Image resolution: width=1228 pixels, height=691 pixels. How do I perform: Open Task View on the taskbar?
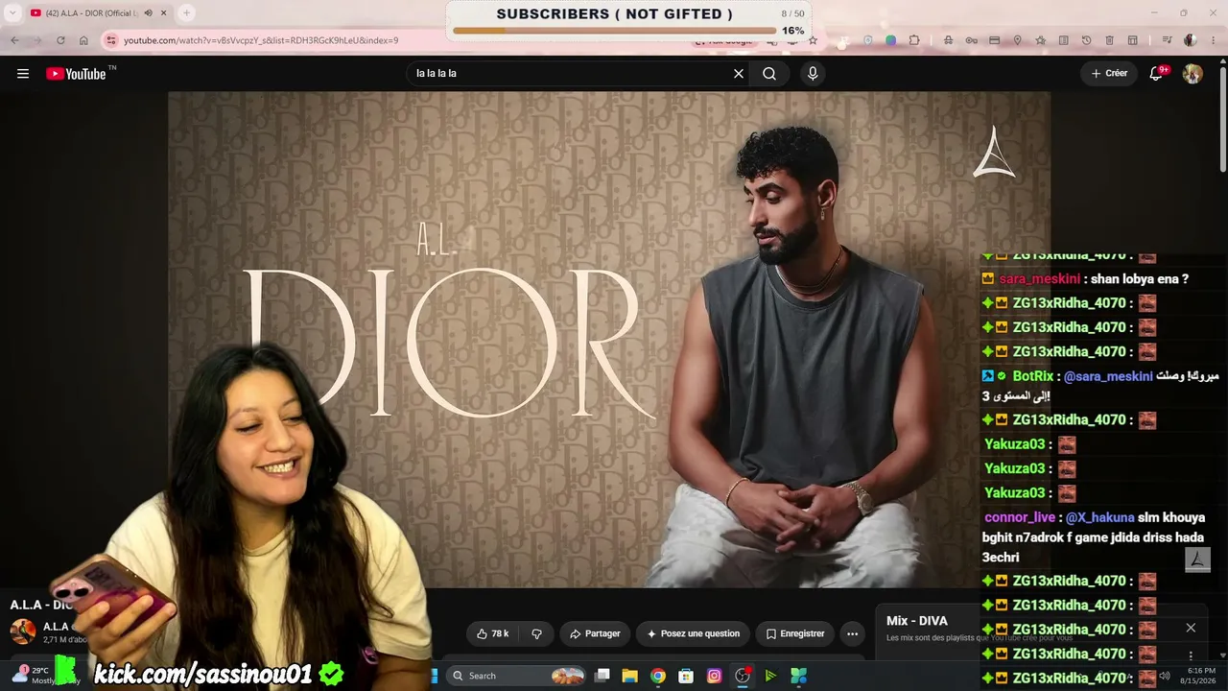click(602, 676)
